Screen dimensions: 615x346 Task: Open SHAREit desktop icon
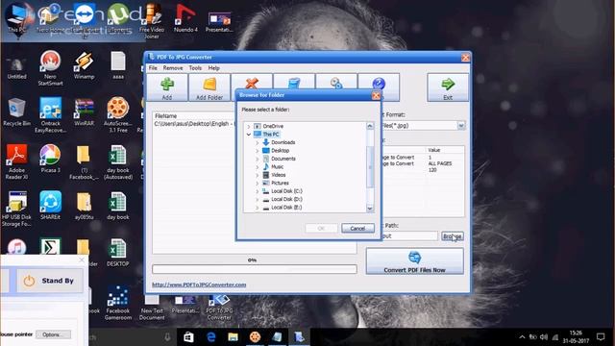point(50,205)
